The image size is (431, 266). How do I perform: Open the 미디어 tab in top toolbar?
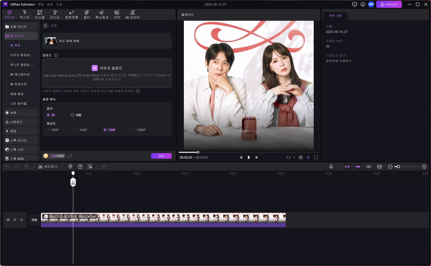(9, 15)
